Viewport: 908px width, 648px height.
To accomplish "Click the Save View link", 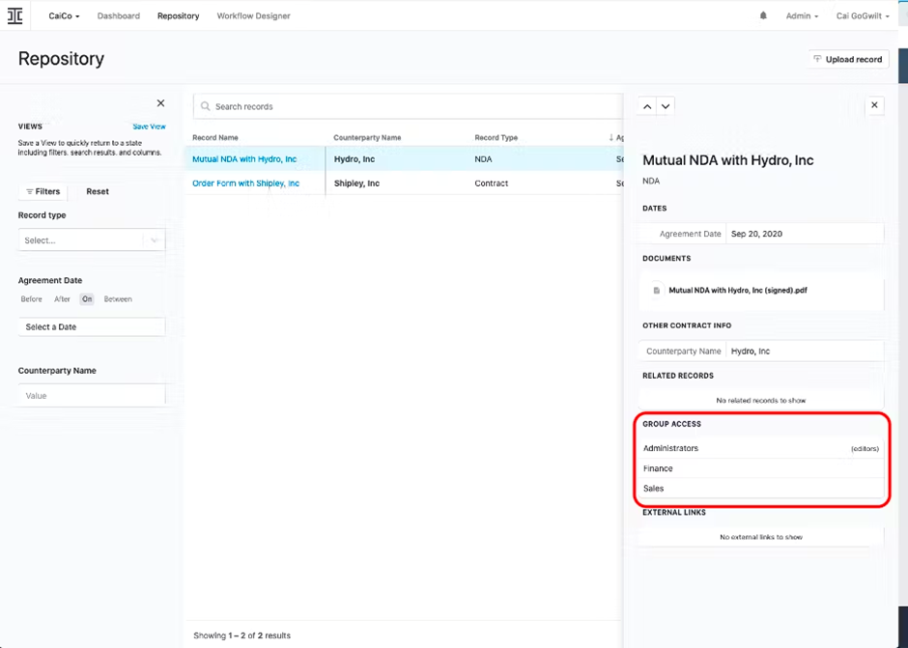I will (150, 127).
